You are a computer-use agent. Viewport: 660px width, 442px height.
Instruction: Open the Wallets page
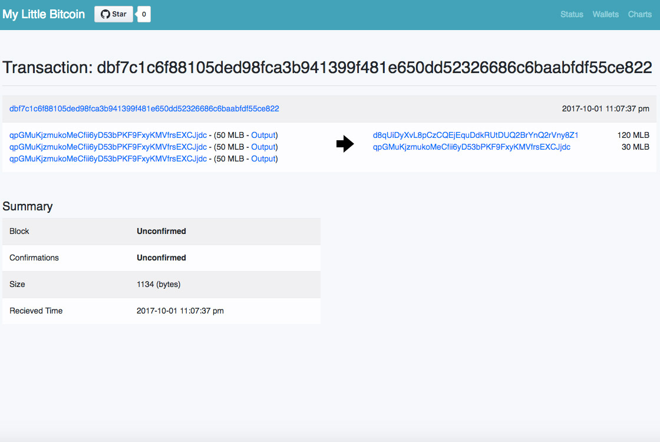pos(605,14)
